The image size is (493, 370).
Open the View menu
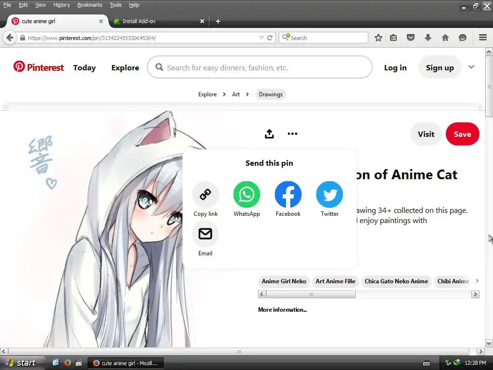[x=40, y=5]
